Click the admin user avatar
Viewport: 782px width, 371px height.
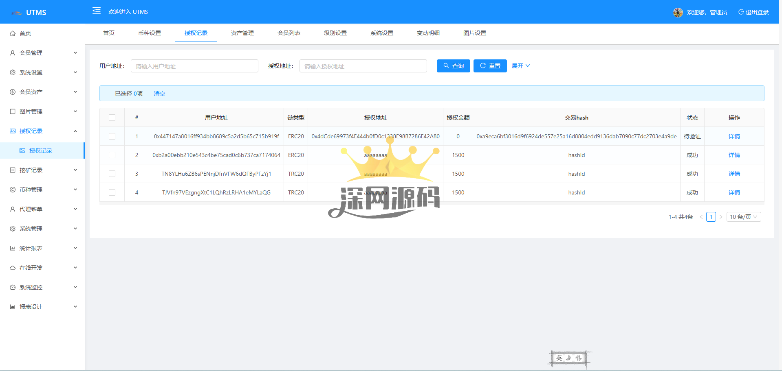(x=678, y=12)
